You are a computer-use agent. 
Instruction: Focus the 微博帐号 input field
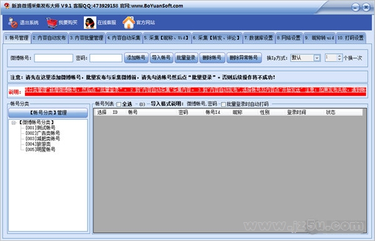pyautogui.click(x=54, y=58)
